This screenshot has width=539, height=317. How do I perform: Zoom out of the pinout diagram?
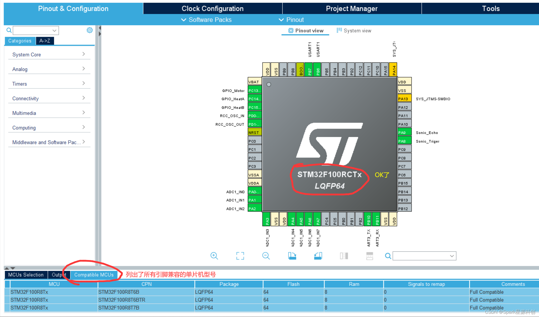pyautogui.click(x=266, y=256)
